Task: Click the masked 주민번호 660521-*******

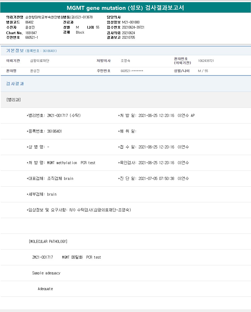Action: click(x=132, y=71)
